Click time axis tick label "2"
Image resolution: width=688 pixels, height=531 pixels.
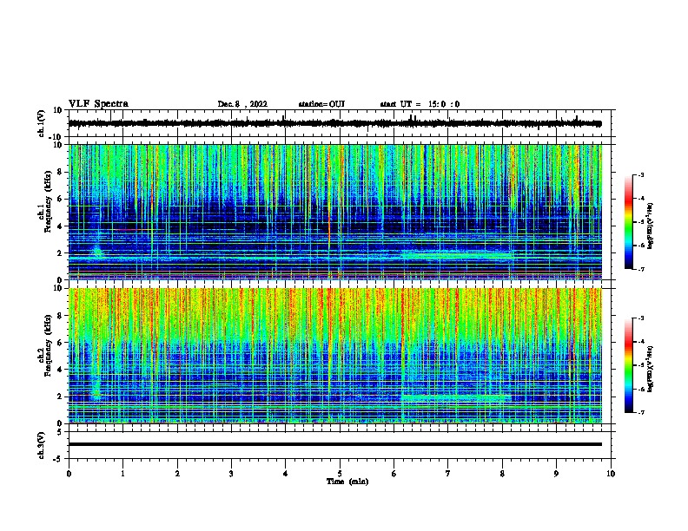click(x=177, y=474)
